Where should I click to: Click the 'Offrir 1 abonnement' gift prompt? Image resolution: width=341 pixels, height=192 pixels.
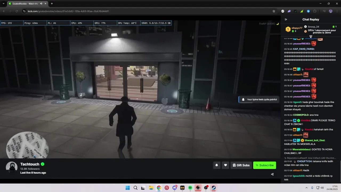322,31
